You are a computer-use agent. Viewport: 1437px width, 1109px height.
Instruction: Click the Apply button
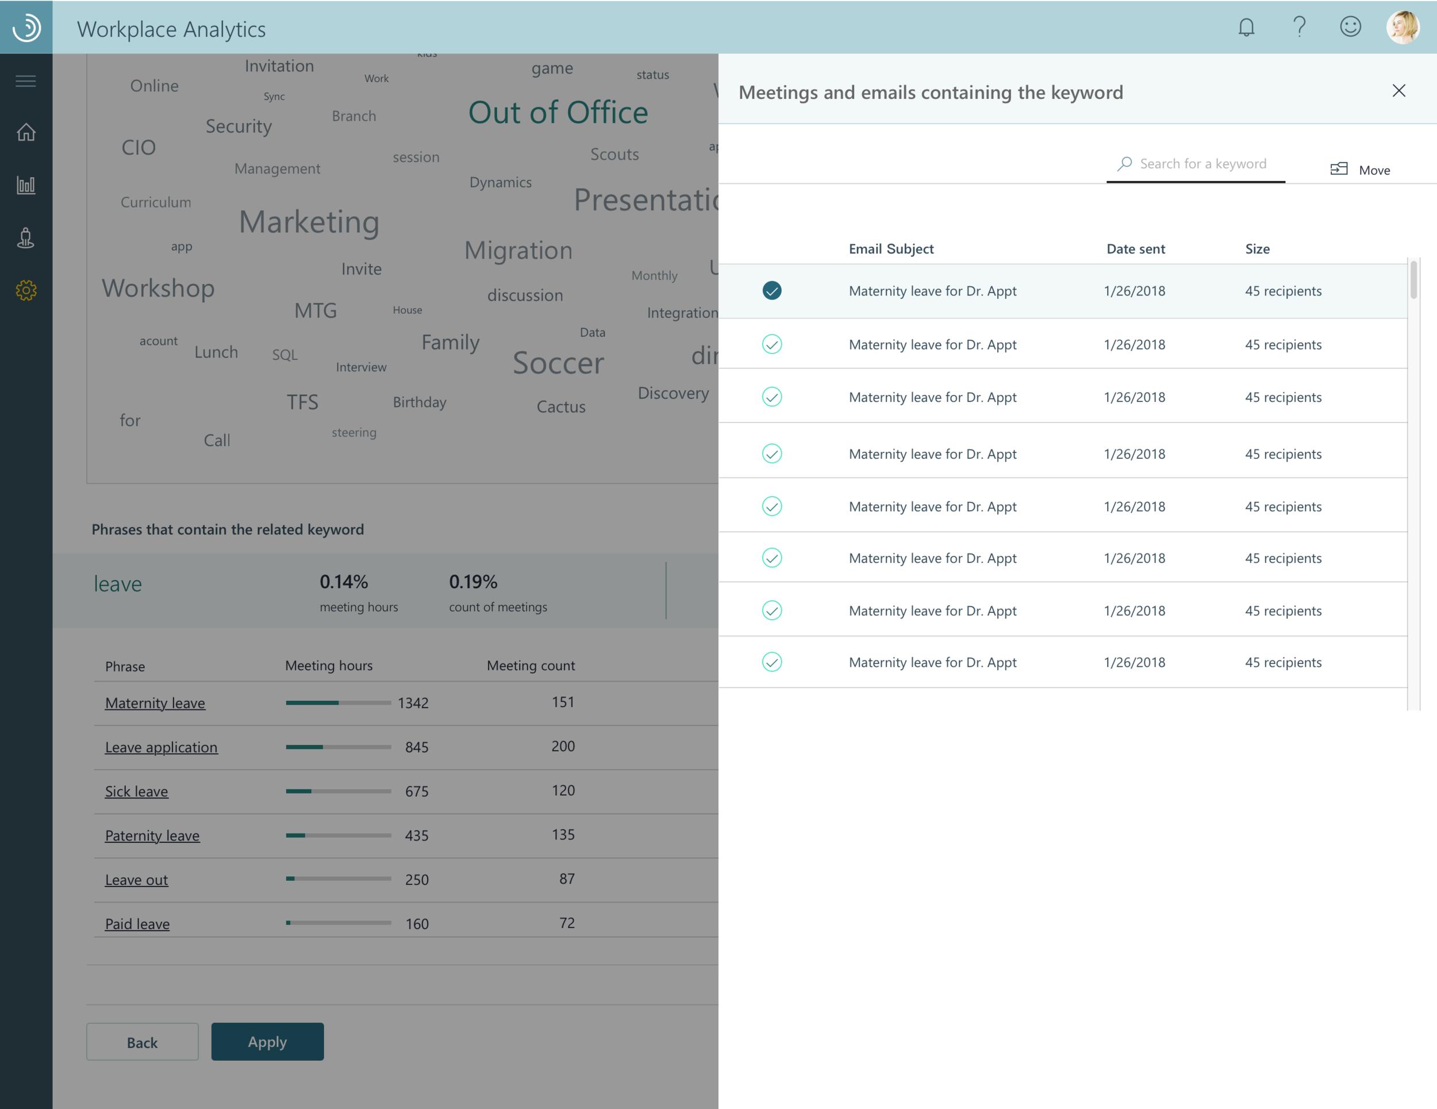(267, 1042)
